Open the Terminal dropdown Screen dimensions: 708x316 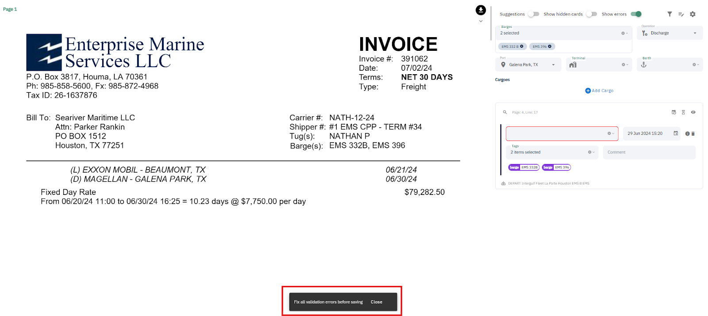point(627,65)
